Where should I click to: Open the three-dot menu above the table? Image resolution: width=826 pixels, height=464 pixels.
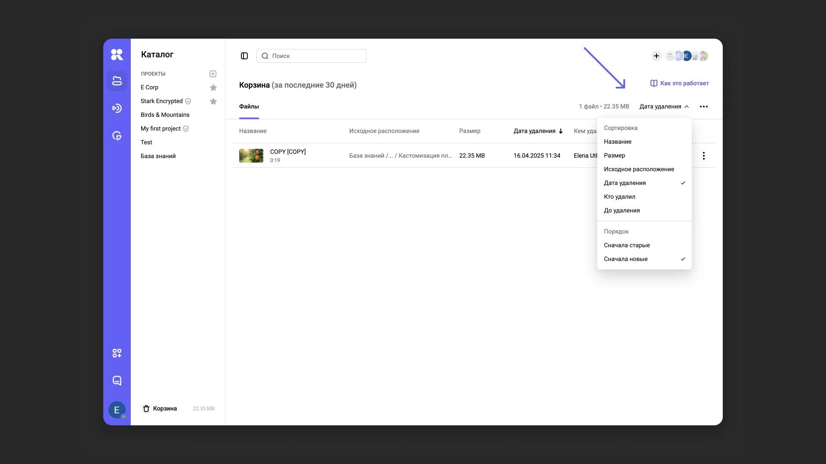click(x=704, y=107)
